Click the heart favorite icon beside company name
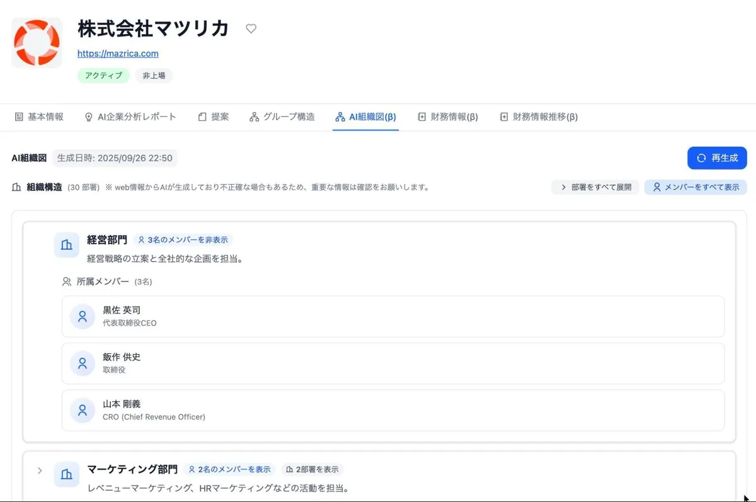 tap(251, 28)
